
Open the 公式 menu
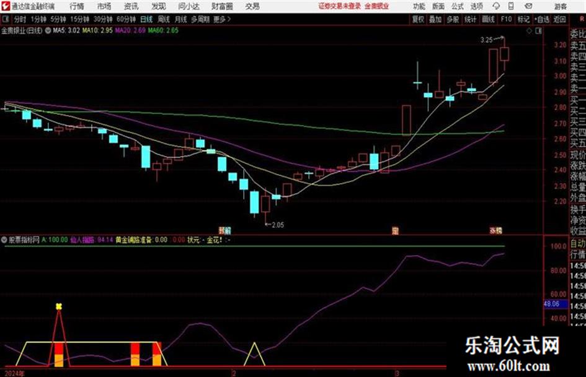[458, 6]
